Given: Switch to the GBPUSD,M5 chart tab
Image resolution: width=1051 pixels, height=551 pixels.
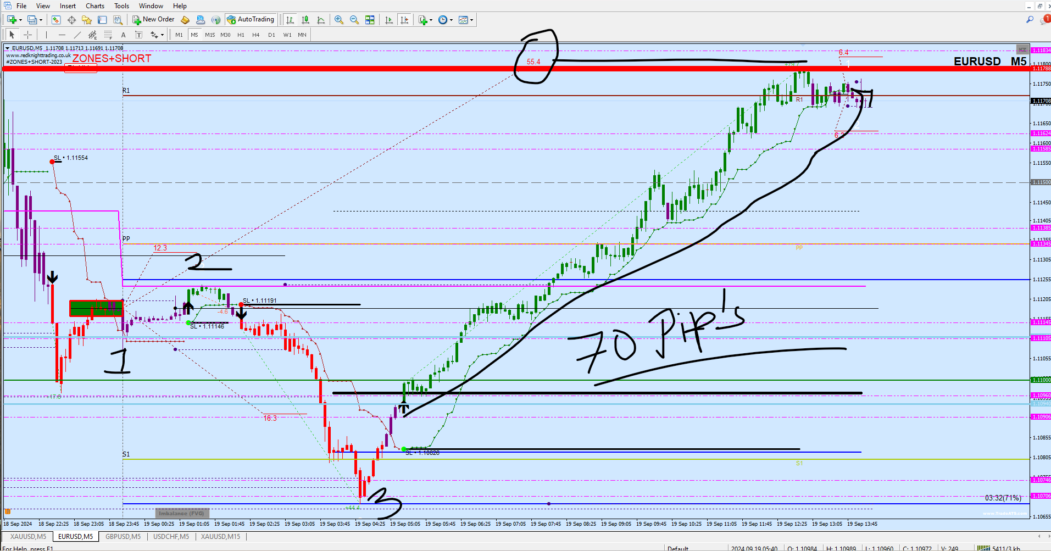Looking at the screenshot, I should coord(123,536).
